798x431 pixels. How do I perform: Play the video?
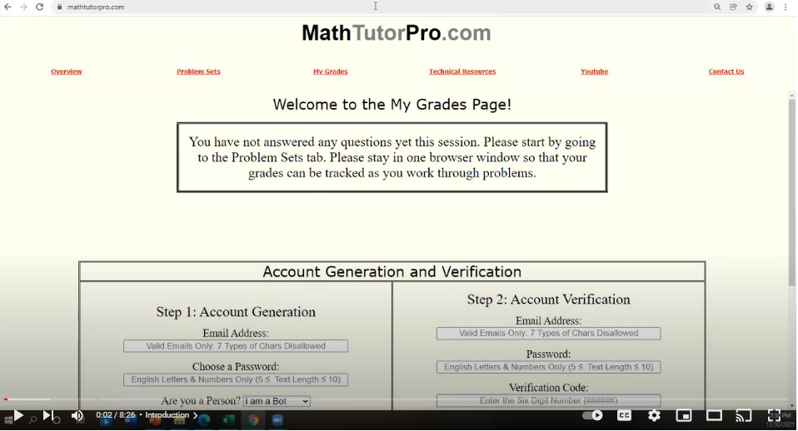click(x=18, y=416)
